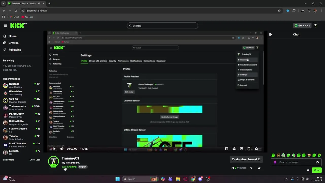Insert the last heart-eyes green emote
The width and height of the screenshot is (325, 183).
[x=319, y=155]
